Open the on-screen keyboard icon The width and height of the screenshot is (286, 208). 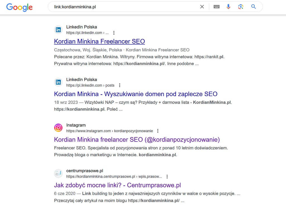[x=216, y=6]
